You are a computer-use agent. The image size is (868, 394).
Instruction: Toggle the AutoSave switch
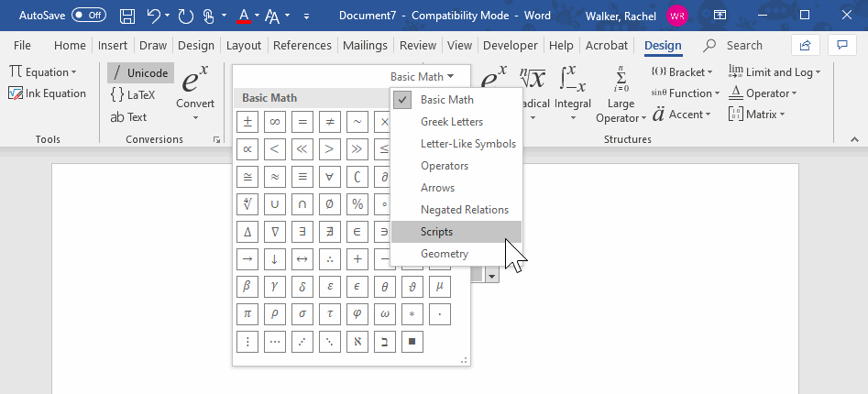[88, 16]
